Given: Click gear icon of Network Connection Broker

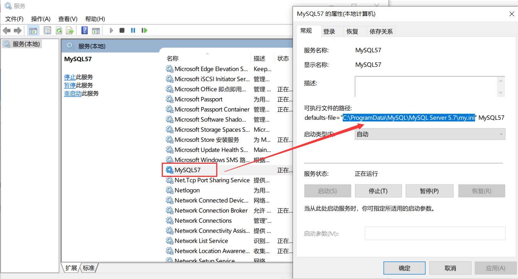Looking at the screenshot, I should (x=169, y=210).
